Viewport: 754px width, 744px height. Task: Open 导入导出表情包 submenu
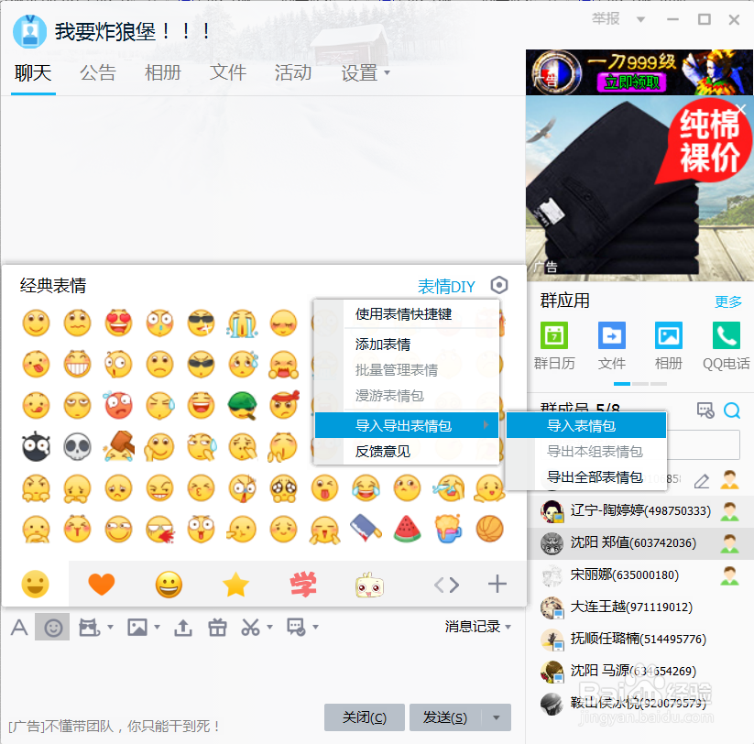407,426
